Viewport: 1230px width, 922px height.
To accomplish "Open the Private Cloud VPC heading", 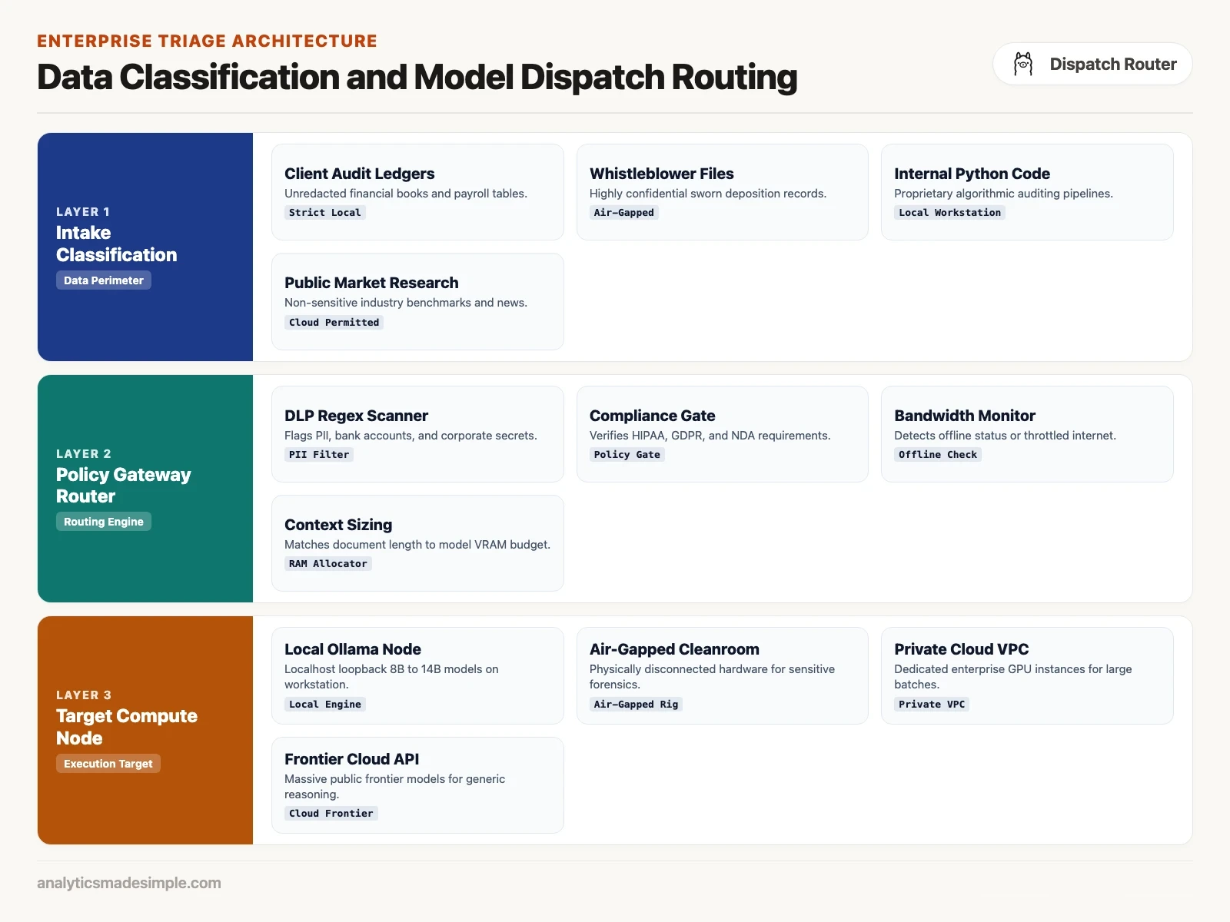I will click(961, 649).
